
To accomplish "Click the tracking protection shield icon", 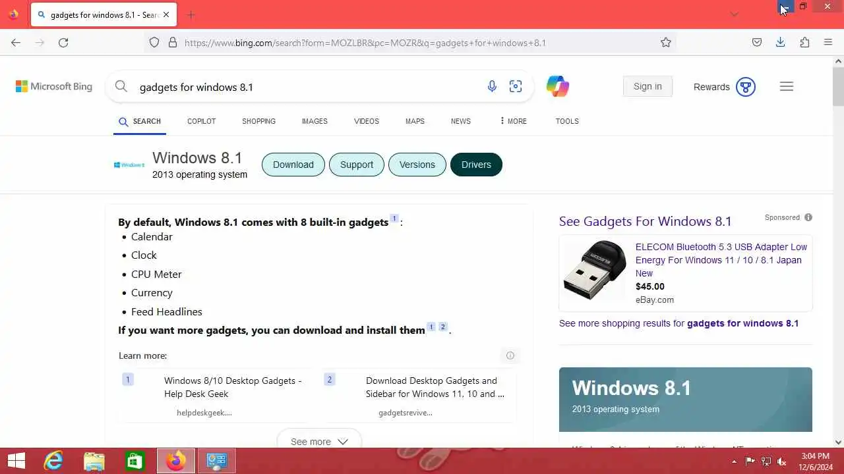I will click(x=154, y=42).
